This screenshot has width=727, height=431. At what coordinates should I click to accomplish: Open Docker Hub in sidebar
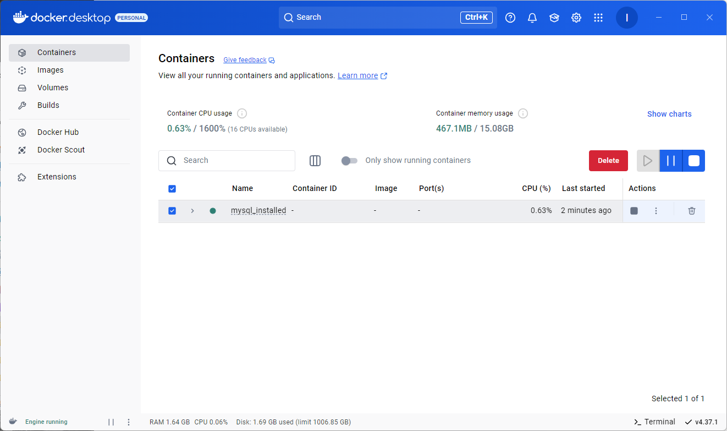pos(69,133)
